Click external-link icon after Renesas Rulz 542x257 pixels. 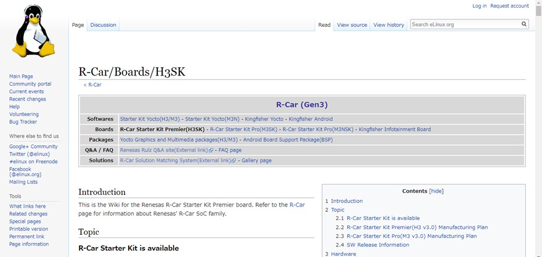pyautogui.click(x=211, y=150)
